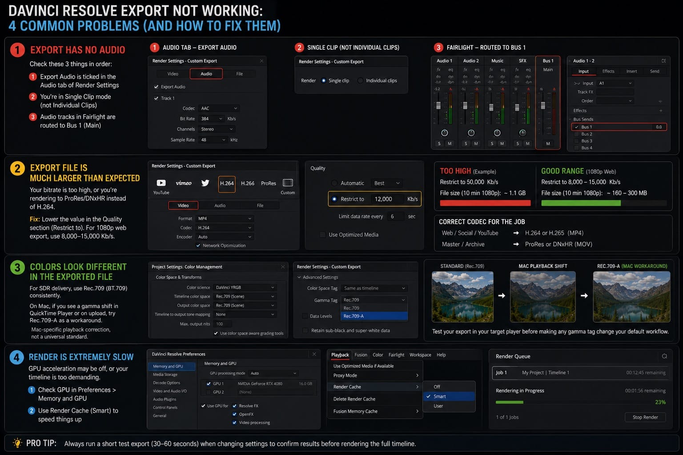The image size is (683, 455).
Task: Open the Color Space Tag dropdown
Action: pyautogui.click(x=374, y=288)
